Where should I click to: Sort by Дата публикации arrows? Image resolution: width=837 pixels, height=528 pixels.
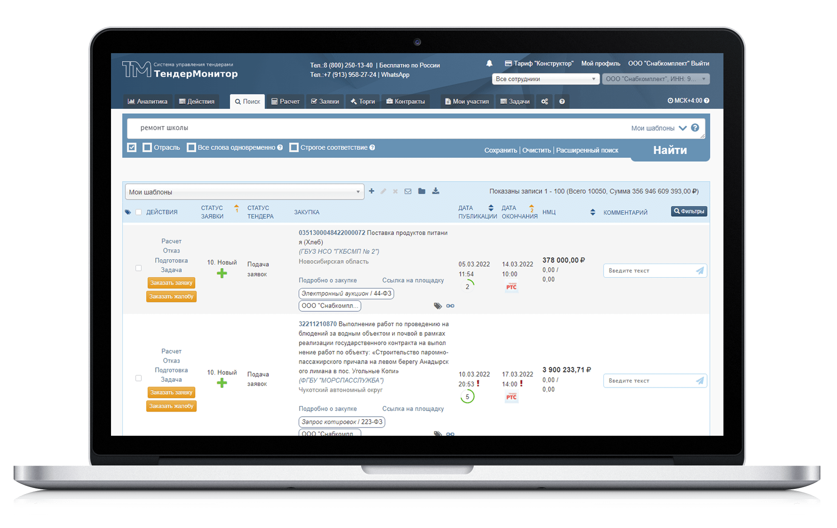[491, 208]
